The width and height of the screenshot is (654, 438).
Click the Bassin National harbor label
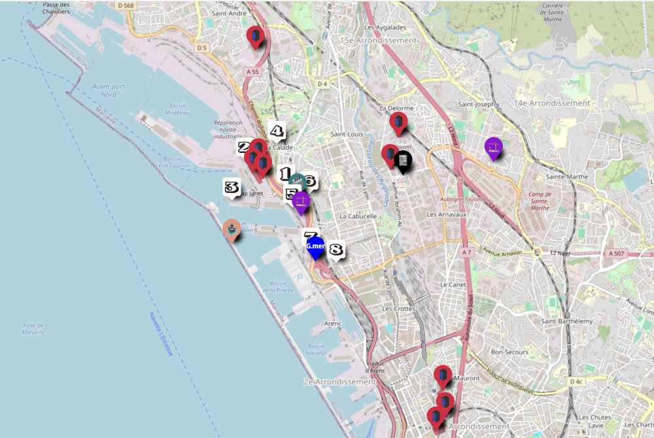[316, 350]
